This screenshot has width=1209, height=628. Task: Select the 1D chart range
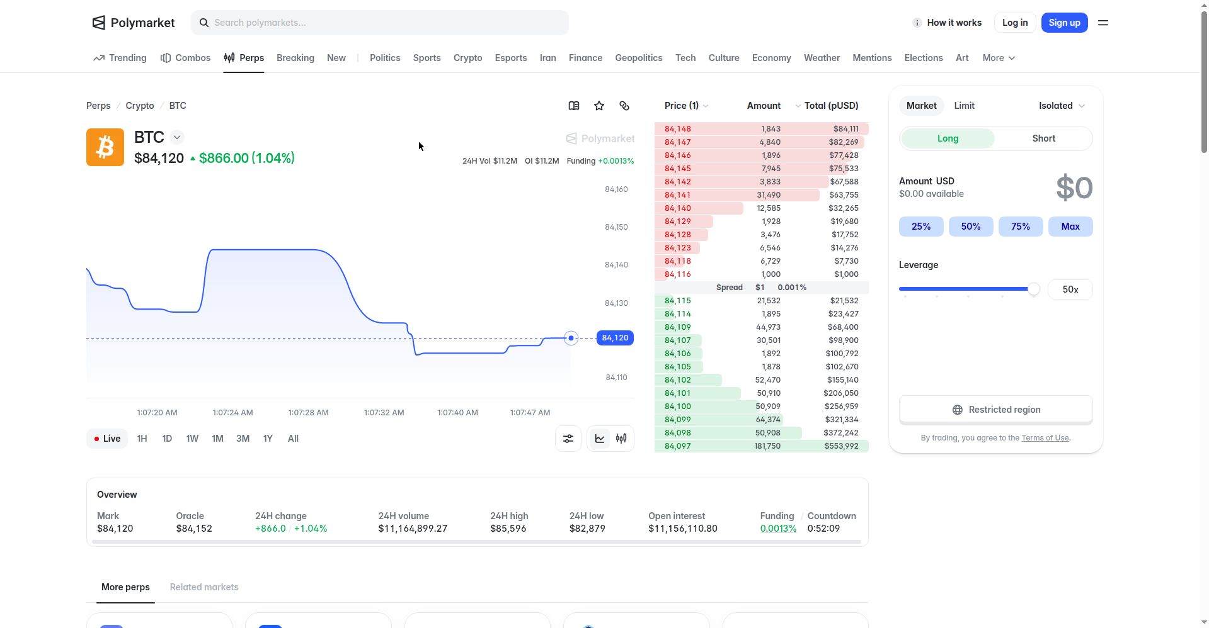pyautogui.click(x=167, y=439)
